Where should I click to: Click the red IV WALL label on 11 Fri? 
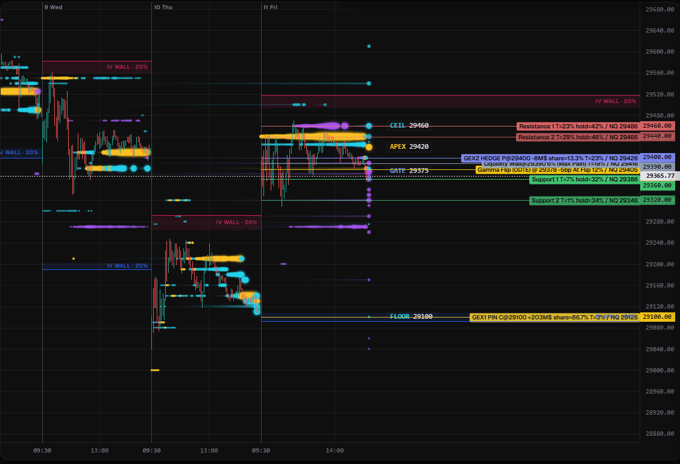(615, 101)
